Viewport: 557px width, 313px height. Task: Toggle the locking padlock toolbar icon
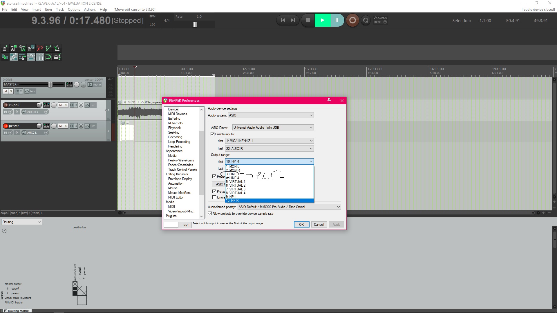[57, 57]
